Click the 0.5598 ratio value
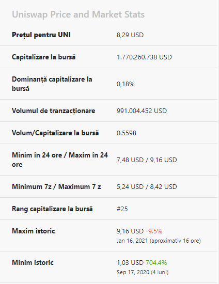 tap(127, 133)
